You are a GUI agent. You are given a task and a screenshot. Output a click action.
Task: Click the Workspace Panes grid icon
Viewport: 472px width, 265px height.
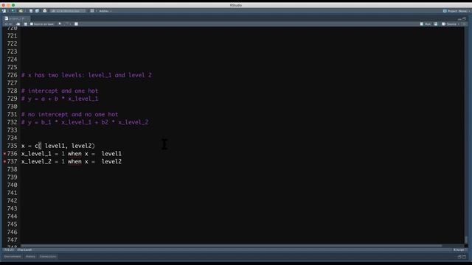pos(92,11)
